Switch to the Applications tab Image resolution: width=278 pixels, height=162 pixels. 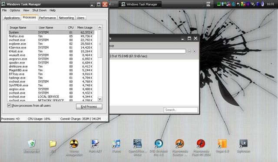point(12,18)
